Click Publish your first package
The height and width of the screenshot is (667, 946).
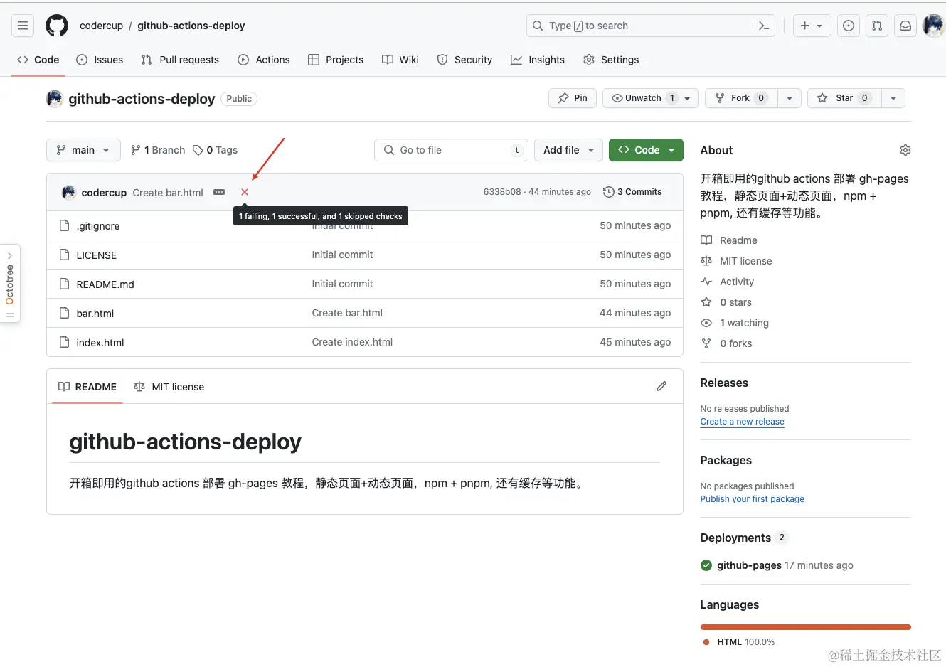752,499
